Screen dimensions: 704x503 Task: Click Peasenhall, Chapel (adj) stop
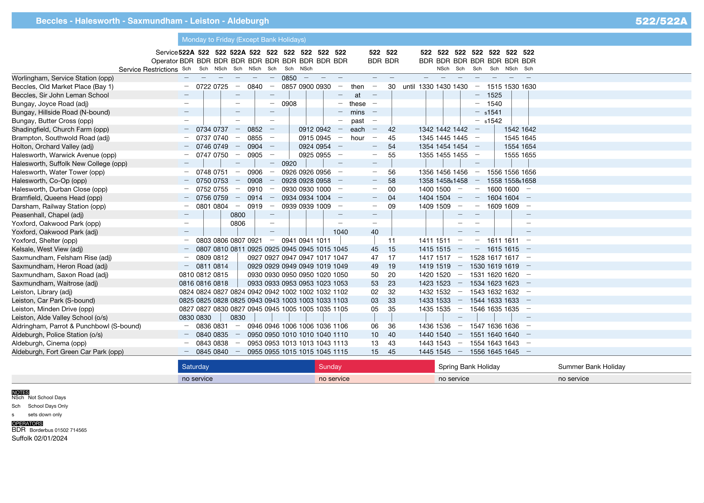pos(48,215)
